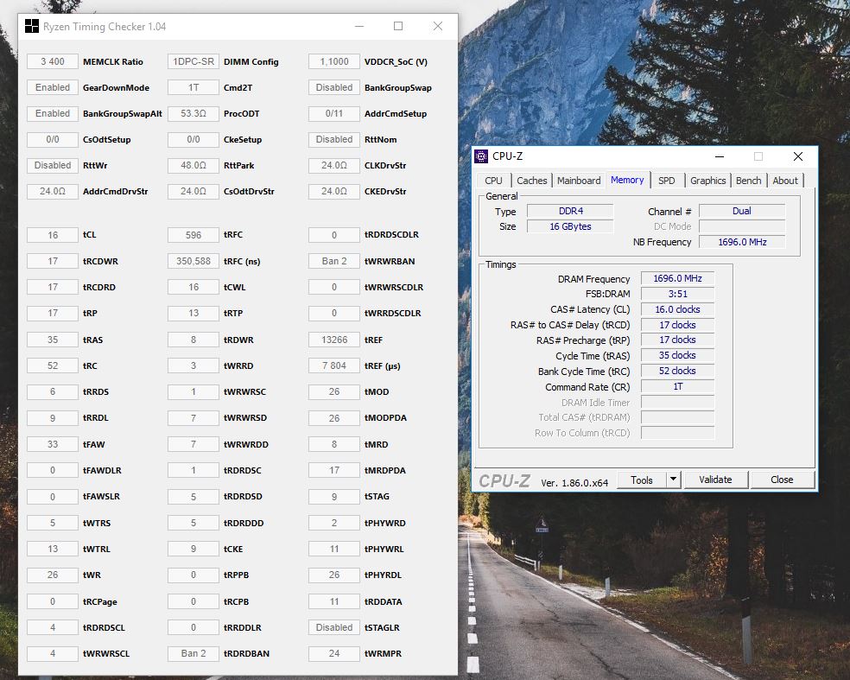The width and height of the screenshot is (850, 680).
Task: Click the tRDRDBAN Ban 2 field
Action: 193,653
